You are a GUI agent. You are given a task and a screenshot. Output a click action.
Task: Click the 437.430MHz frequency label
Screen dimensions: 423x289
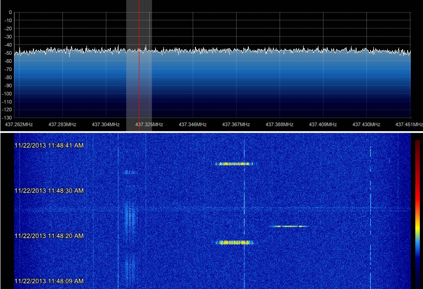coord(366,124)
